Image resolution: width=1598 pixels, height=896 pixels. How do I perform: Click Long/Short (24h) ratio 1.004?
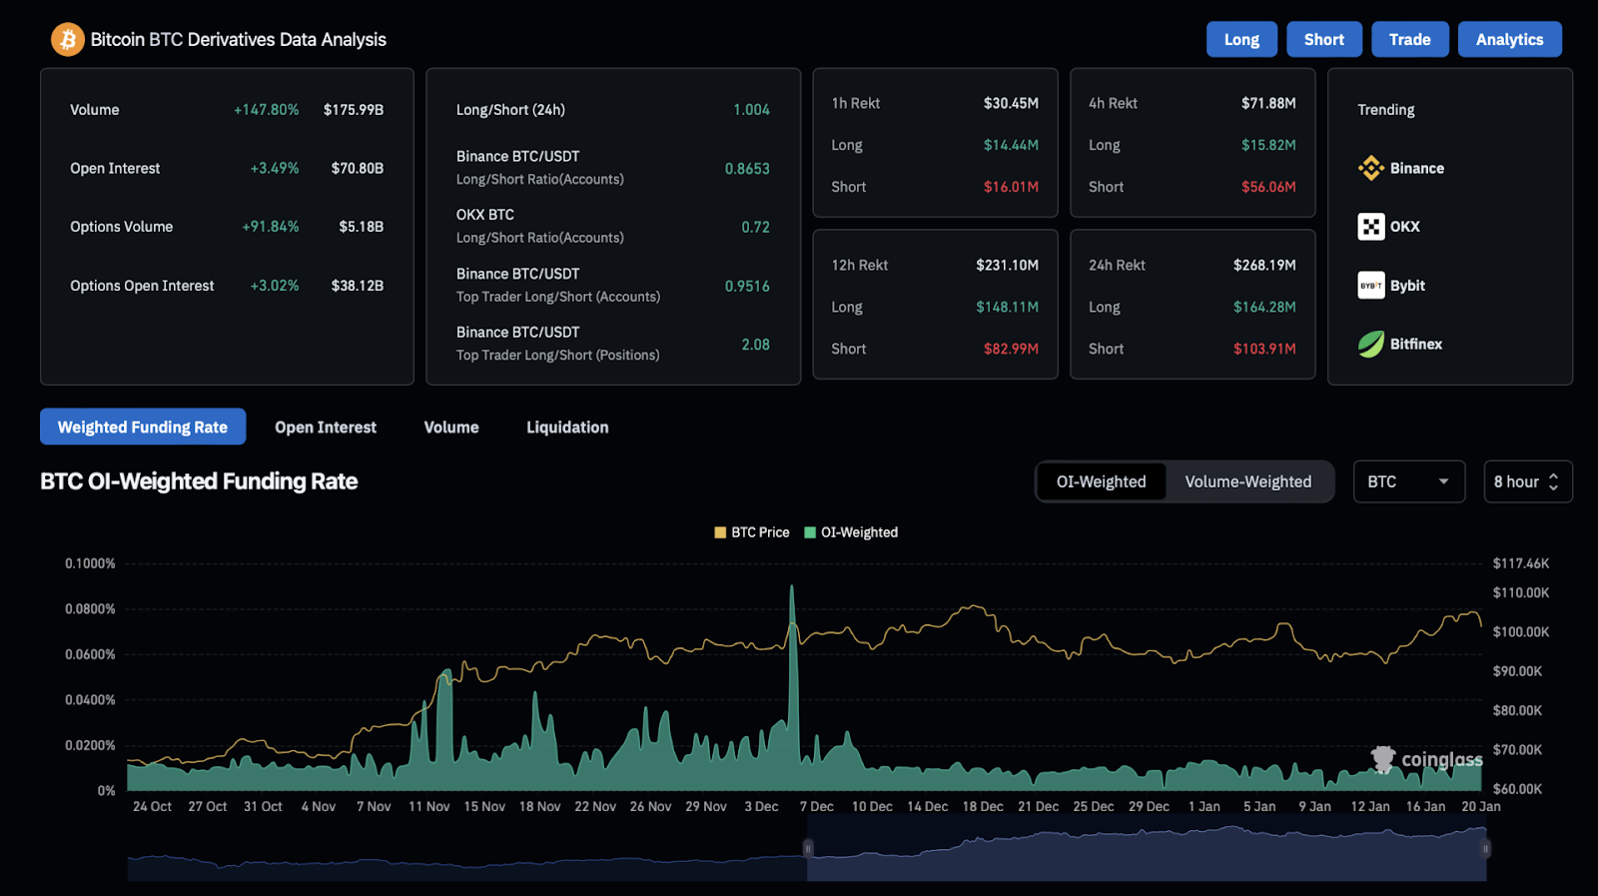click(751, 110)
